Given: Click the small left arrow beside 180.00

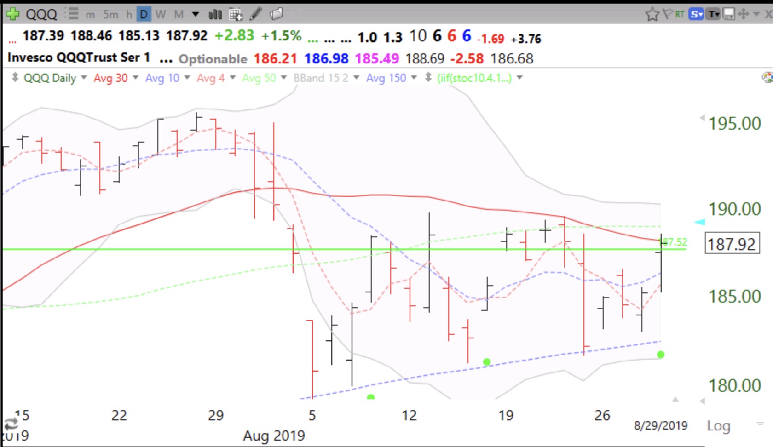Looking at the screenshot, I should [x=702, y=401].
